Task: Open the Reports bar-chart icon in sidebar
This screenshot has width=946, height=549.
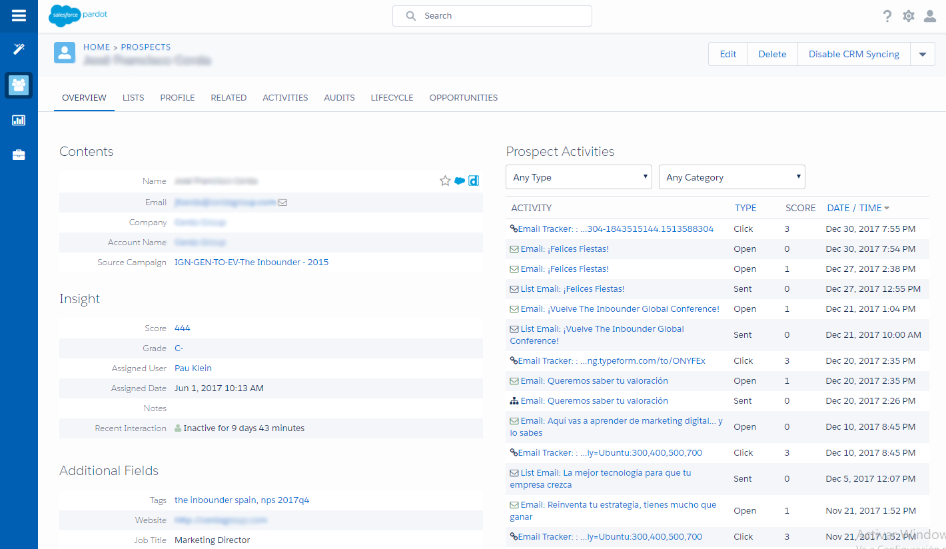Action: (18, 121)
